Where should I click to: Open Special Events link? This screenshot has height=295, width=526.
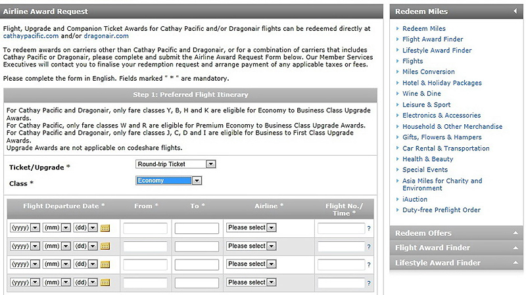pos(425,170)
